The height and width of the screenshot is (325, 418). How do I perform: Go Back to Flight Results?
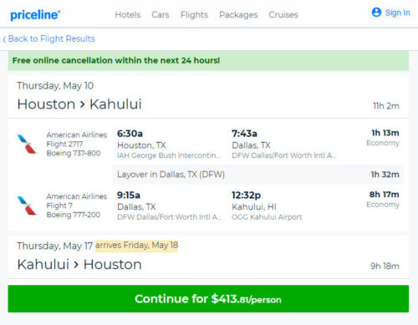[52, 38]
